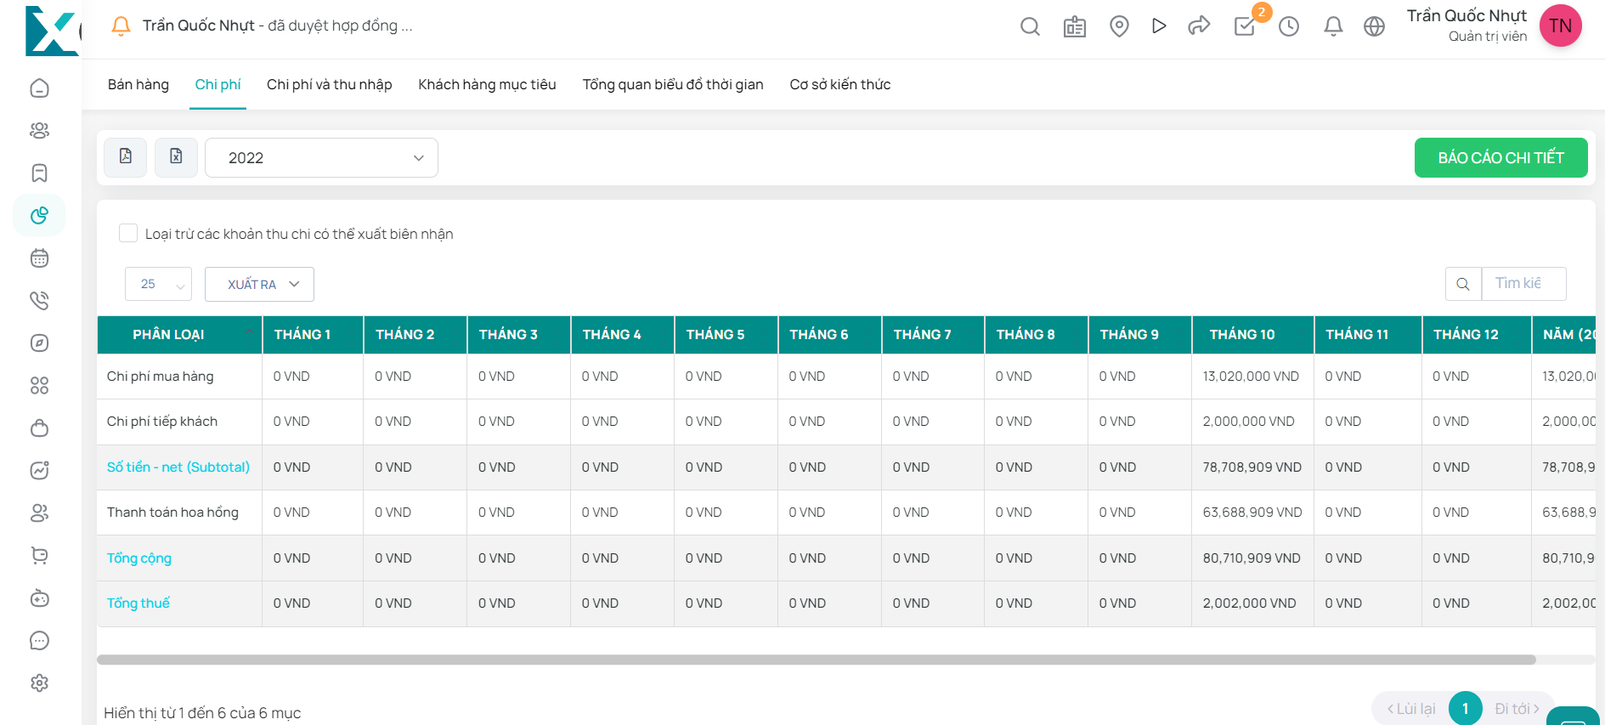Click the horizontal table scrollbar
1605x725 pixels.
click(816, 660)
